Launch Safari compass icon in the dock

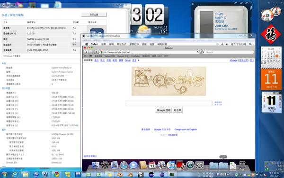coord(124,165)
